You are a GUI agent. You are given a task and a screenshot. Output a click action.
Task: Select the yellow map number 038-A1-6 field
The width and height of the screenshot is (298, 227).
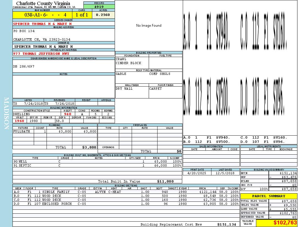point(42,15)
